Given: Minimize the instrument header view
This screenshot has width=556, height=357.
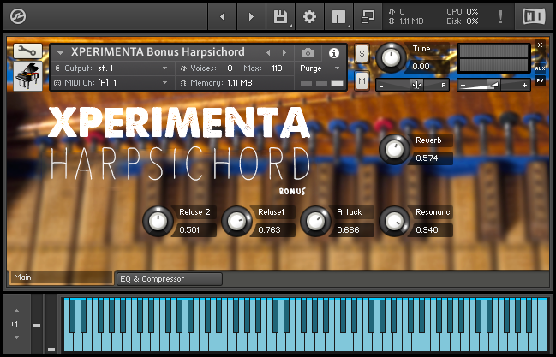Looking at the screenshot, I should pyautogui.click(x=540, y=57).
